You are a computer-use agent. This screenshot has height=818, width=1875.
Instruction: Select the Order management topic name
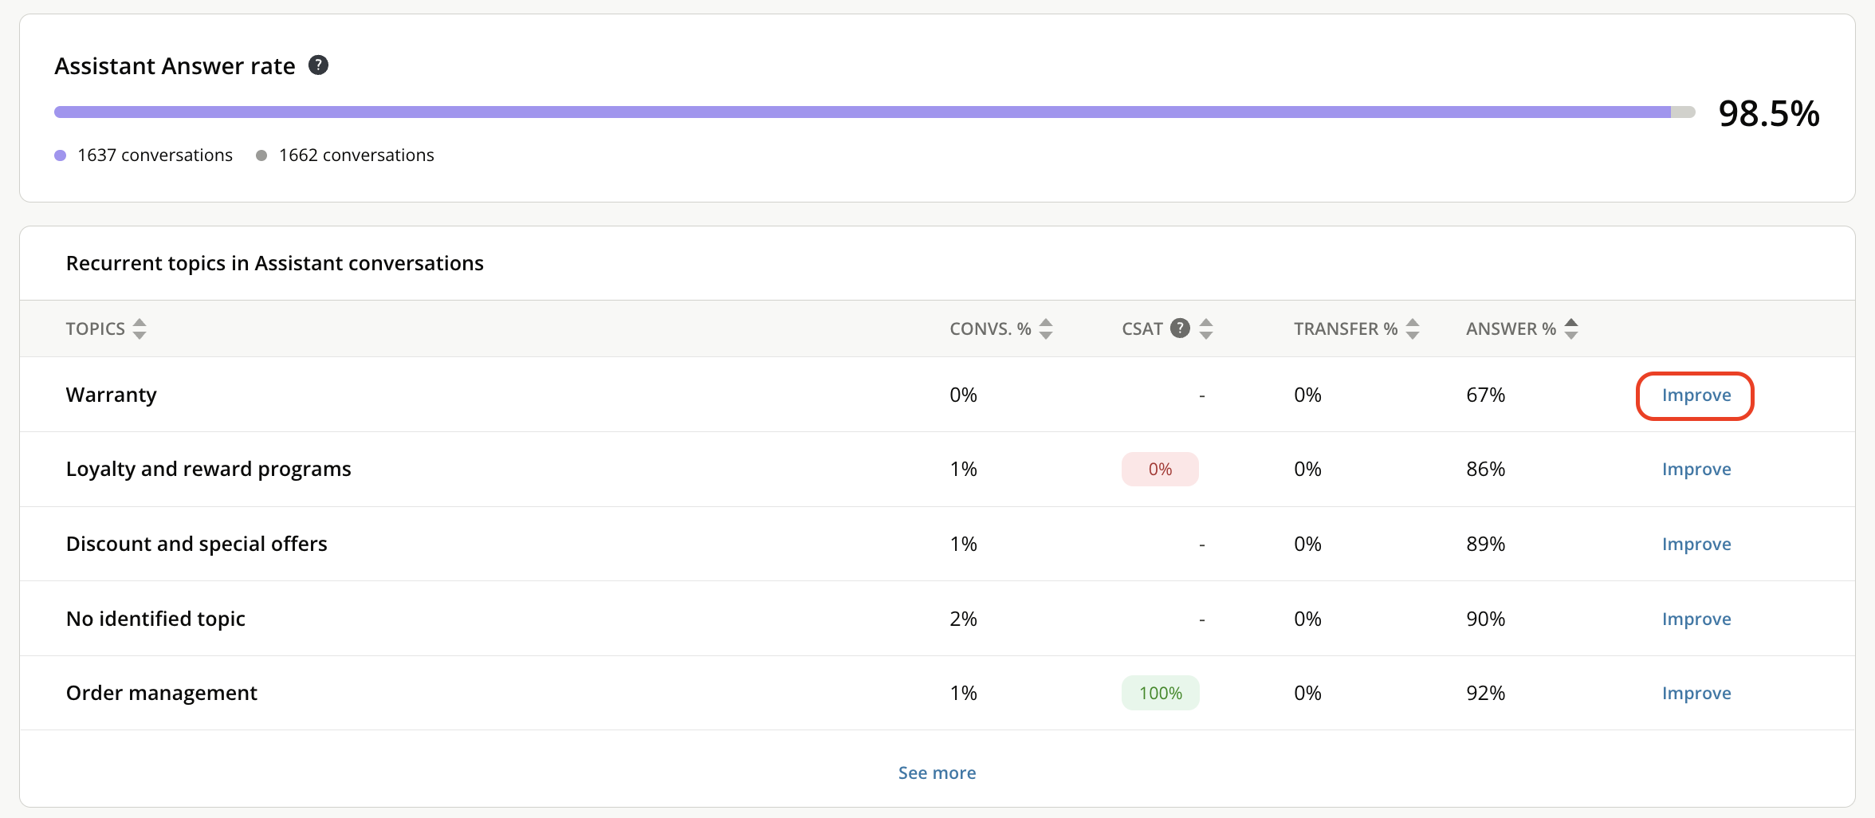(161, 694)
